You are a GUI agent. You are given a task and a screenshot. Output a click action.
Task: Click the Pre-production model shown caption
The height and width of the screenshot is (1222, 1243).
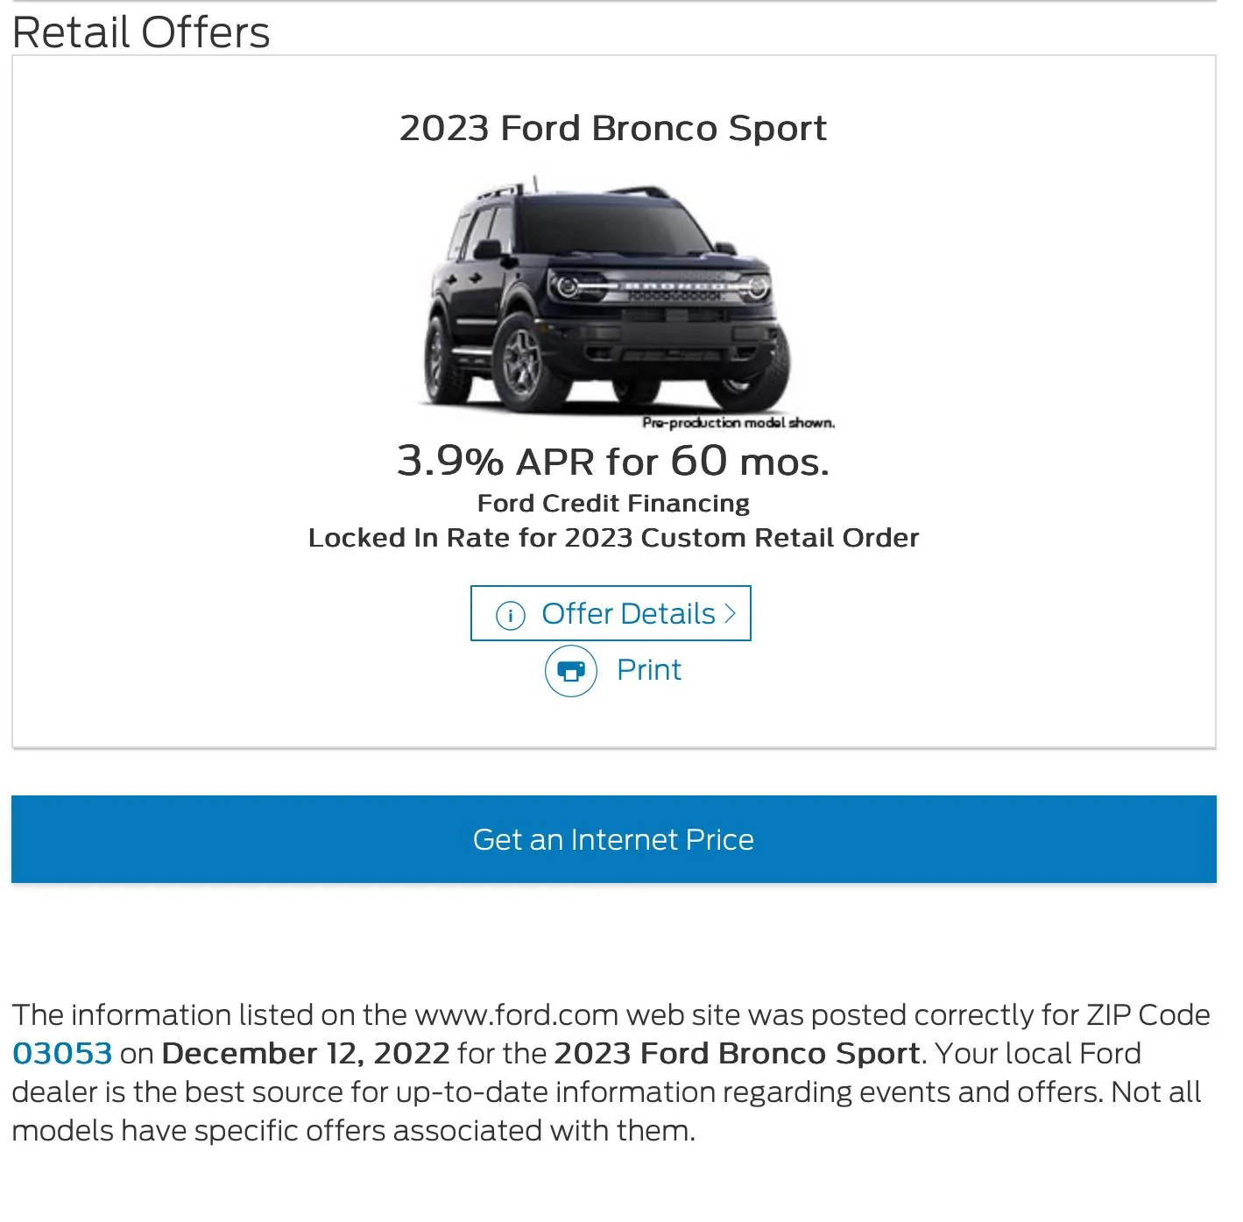pos(738,422)
